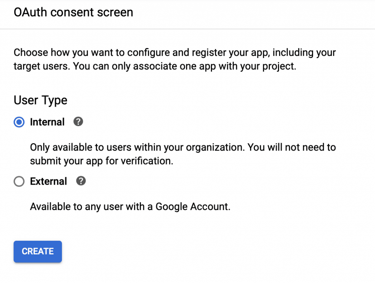Click "You will not need to" in Internal description
The width and height of the screenshot is (375, 283).
(292, 148)
